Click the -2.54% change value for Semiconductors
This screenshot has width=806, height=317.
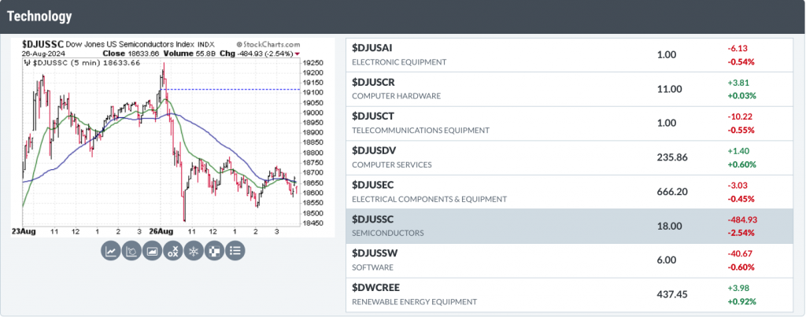(x=741, y=233)
